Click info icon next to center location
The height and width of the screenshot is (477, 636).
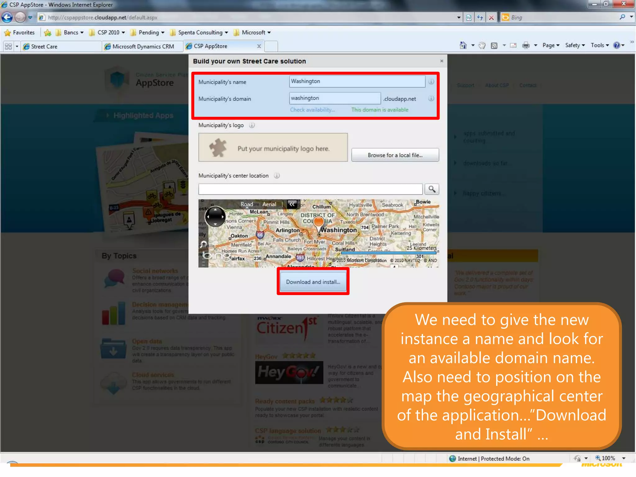[277, 176]
